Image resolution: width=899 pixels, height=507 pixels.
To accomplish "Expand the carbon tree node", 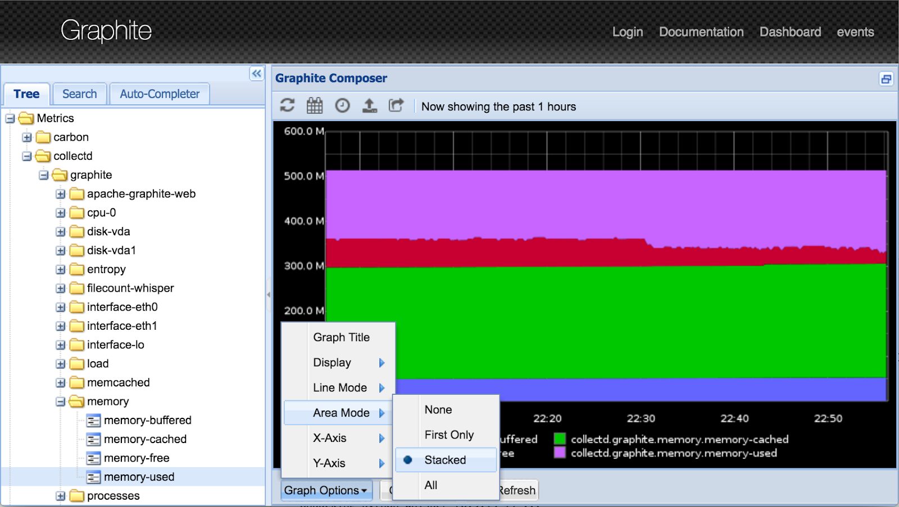I will [27, 137].
